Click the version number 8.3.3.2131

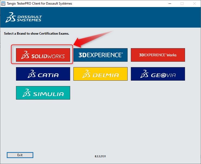click(100, 156)
